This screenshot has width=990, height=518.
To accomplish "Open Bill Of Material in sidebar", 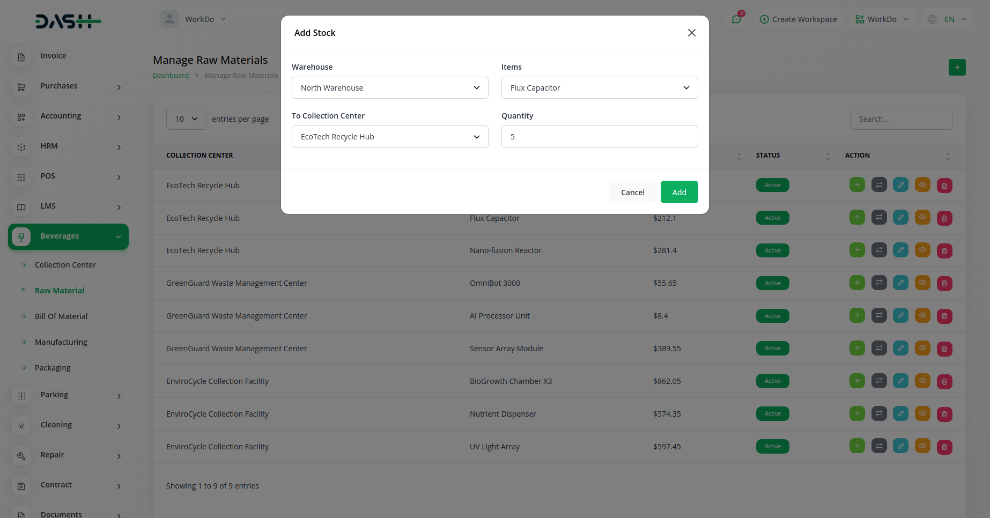I will (61, 316).
